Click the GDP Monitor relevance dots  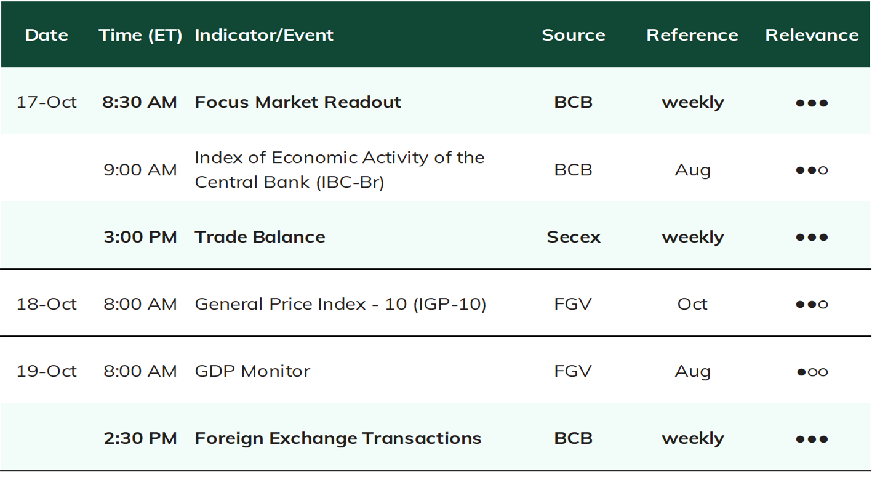[812, 372]
